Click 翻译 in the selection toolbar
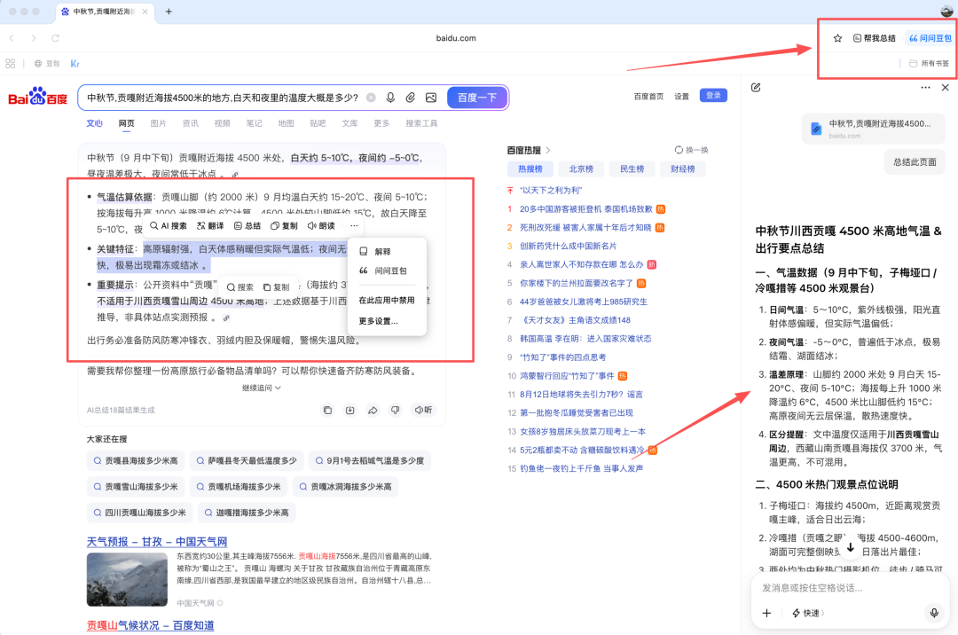Image resolution: width=958 pixels, height=635 pixels. pos(210,226)
